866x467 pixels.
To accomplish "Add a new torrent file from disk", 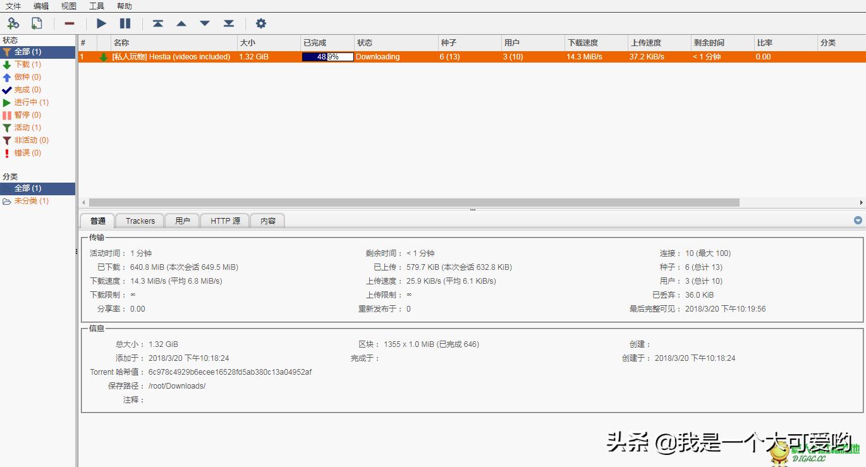I will (36, 23).
